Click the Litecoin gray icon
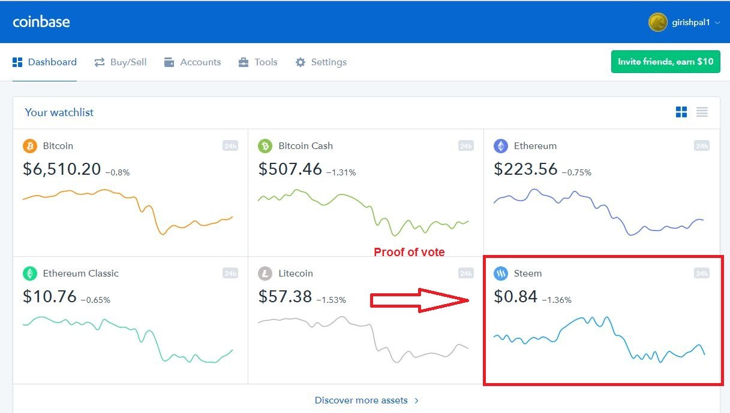Image resolution: width=730 pixels, height=413 pixels. 265,274
